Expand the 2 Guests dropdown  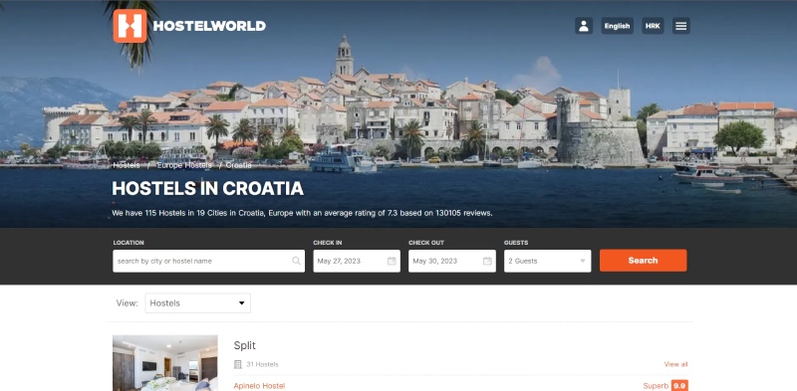(547, 261)
